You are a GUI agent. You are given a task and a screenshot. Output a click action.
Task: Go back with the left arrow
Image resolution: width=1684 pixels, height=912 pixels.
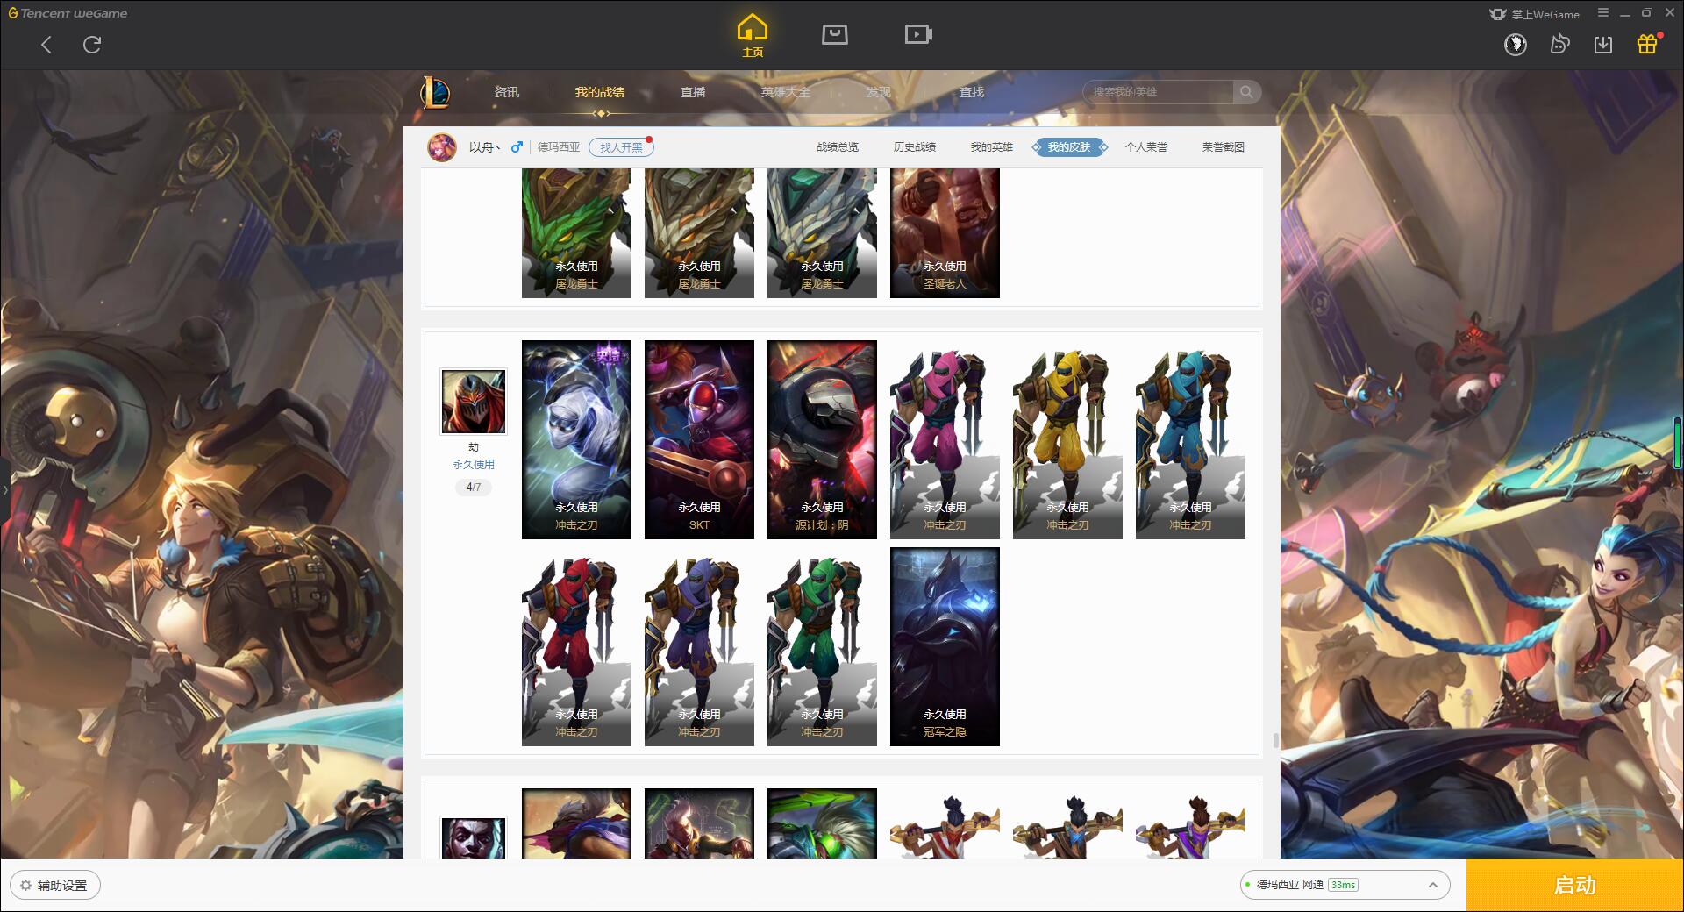click(x=46, y=45)
